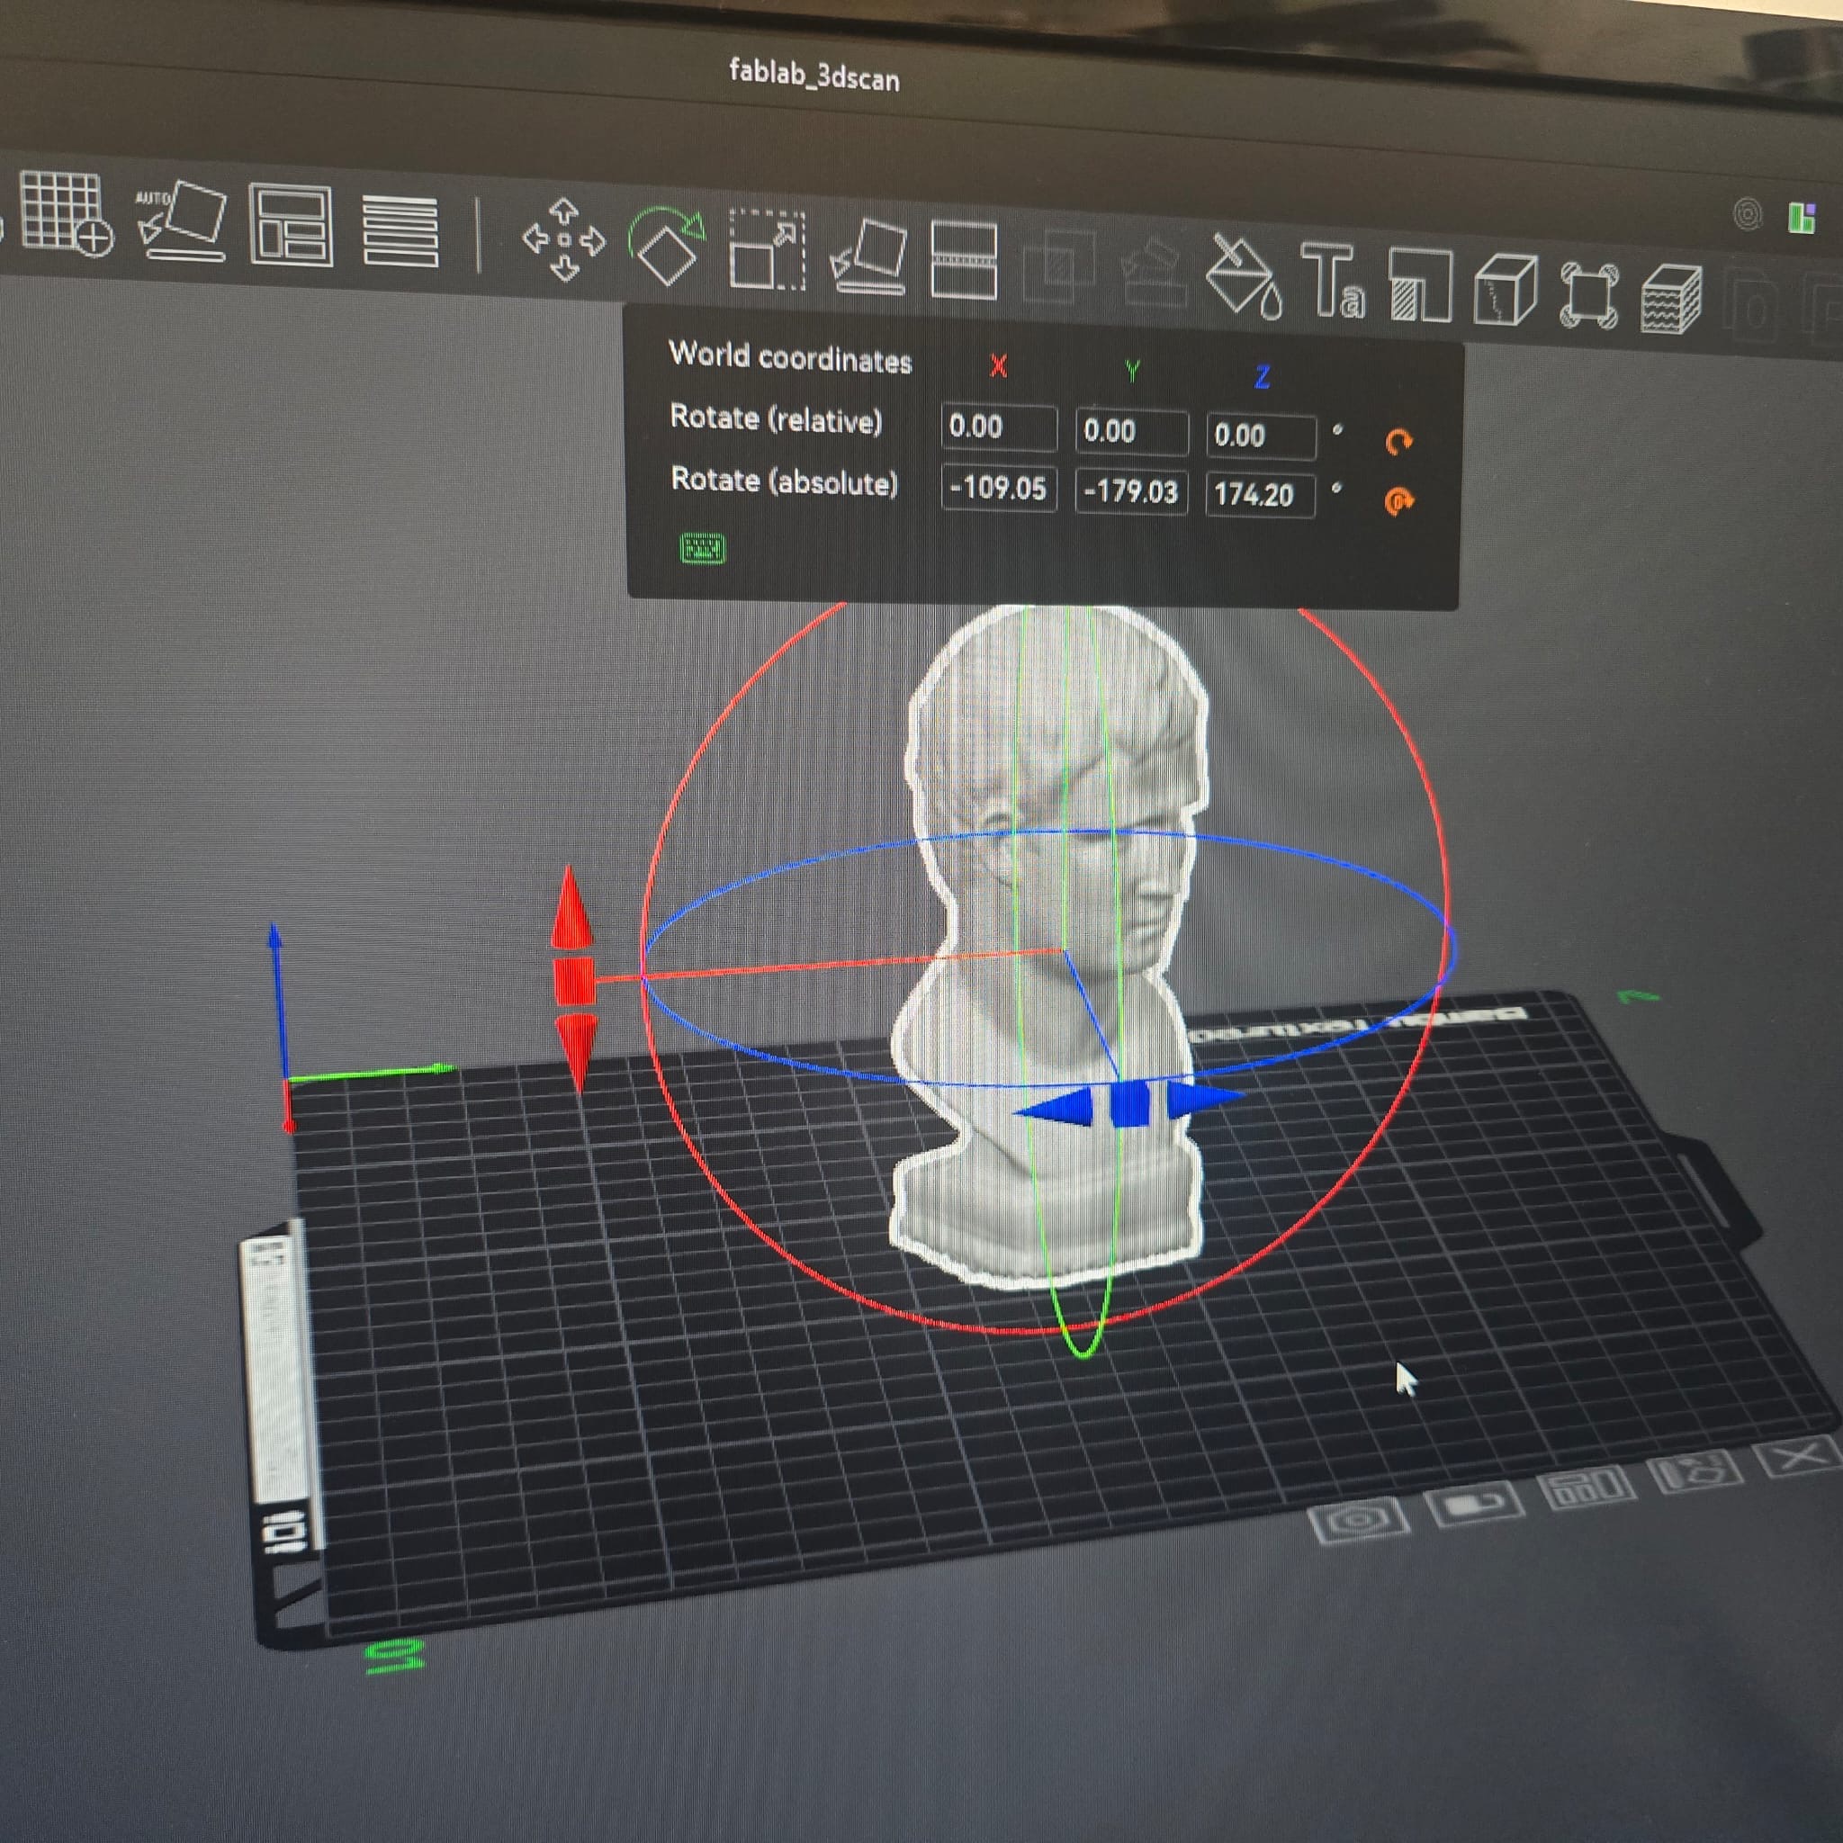
Task: Toggle the green keyboard shortcuts icon
Action: click(x=702, y=549)
